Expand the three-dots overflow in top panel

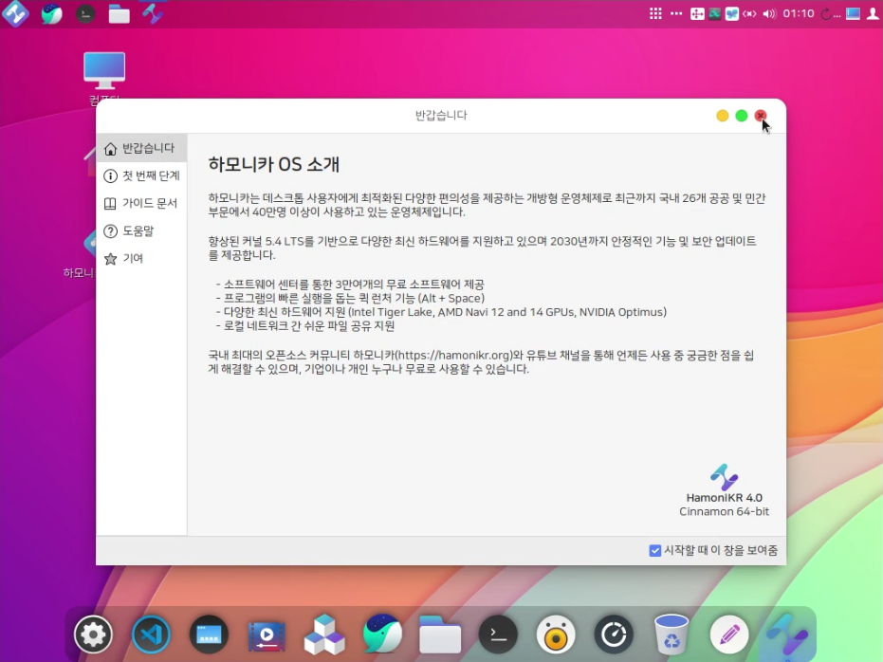pyautogui.click(x=676, y=14)
